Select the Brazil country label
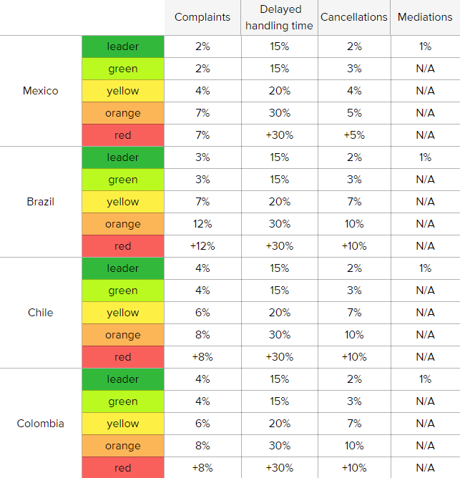Image resolution: width=460 pixels, height=478 pixels. tap(41, 202)
